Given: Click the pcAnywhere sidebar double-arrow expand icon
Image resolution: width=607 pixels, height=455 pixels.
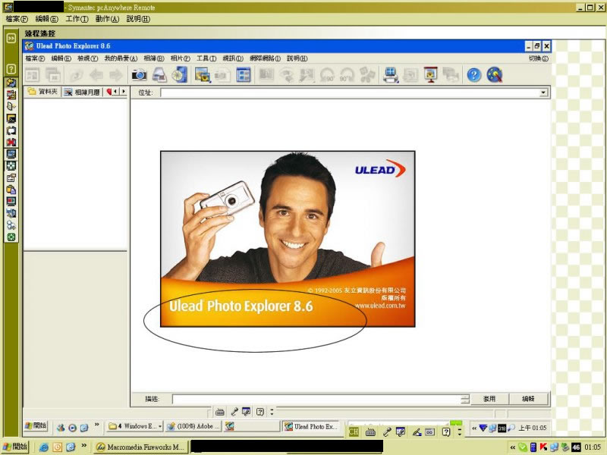Looking at the screenshot, I should (x=11, y=38).
